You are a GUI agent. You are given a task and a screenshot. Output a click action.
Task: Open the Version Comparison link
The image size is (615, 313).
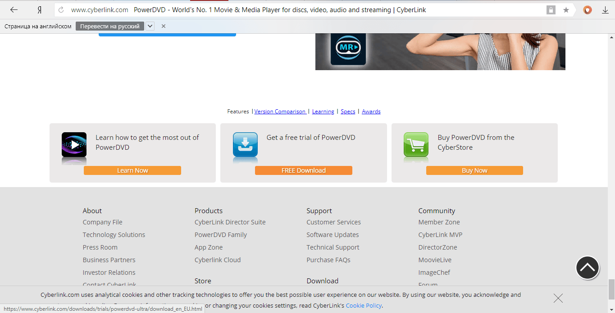(x=280, y=112)
